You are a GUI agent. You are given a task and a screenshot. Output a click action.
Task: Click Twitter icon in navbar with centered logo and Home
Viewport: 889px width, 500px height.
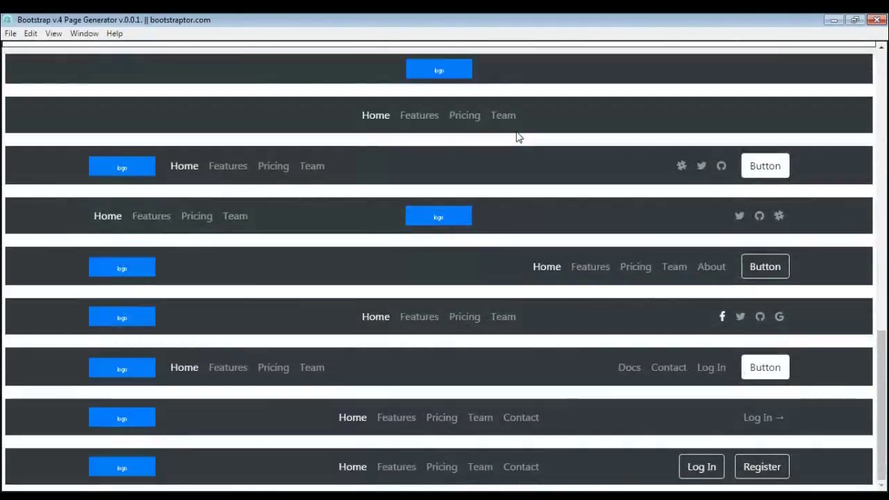(740, 216)
